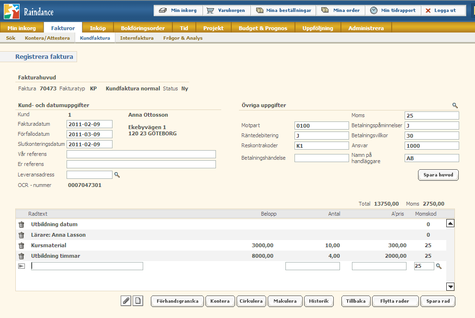Click the magnifier icon beside Leveransadress
Viewport: 475px width, 318px height.
117,175
